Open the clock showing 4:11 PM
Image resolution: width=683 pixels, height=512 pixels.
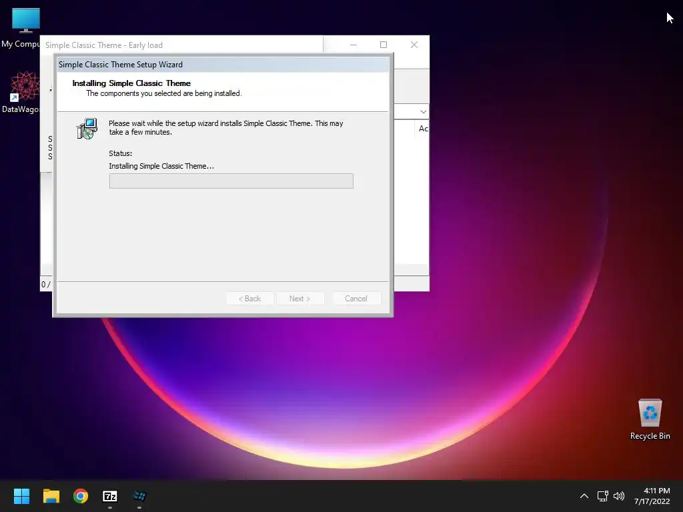click(652, 496)
